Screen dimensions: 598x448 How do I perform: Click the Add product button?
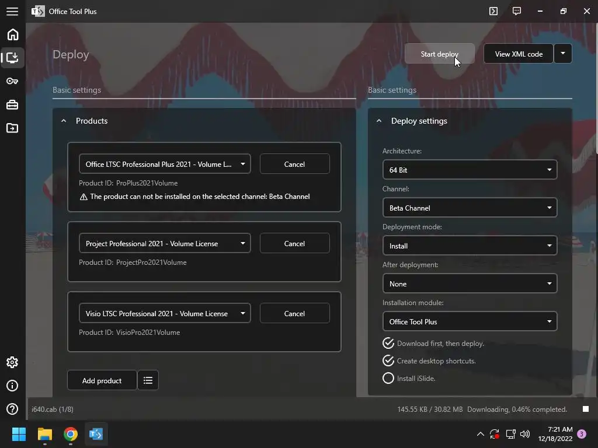pos(102,380)
